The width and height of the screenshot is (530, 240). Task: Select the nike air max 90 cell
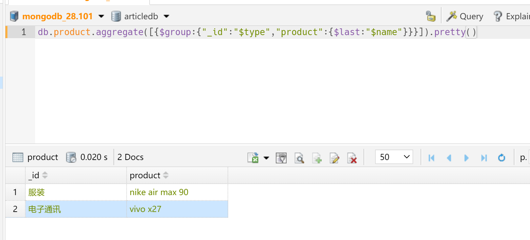click(159, 192)
